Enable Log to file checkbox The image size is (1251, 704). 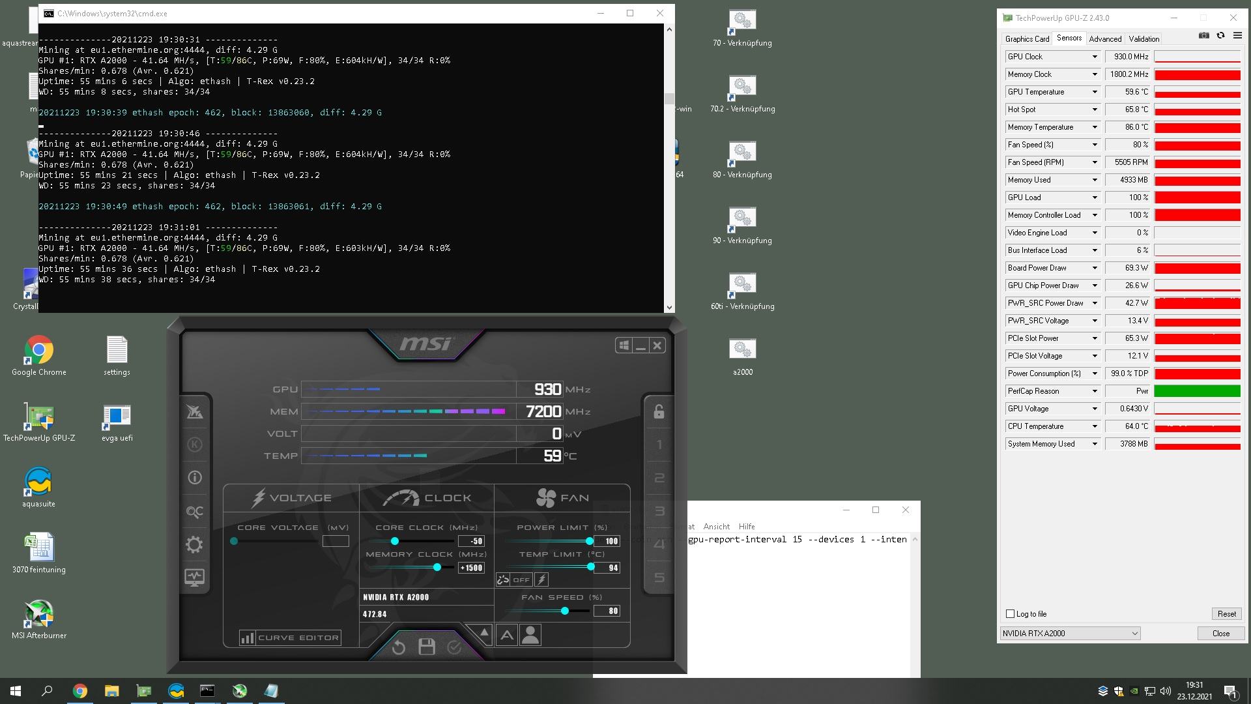coord(1011,614)
